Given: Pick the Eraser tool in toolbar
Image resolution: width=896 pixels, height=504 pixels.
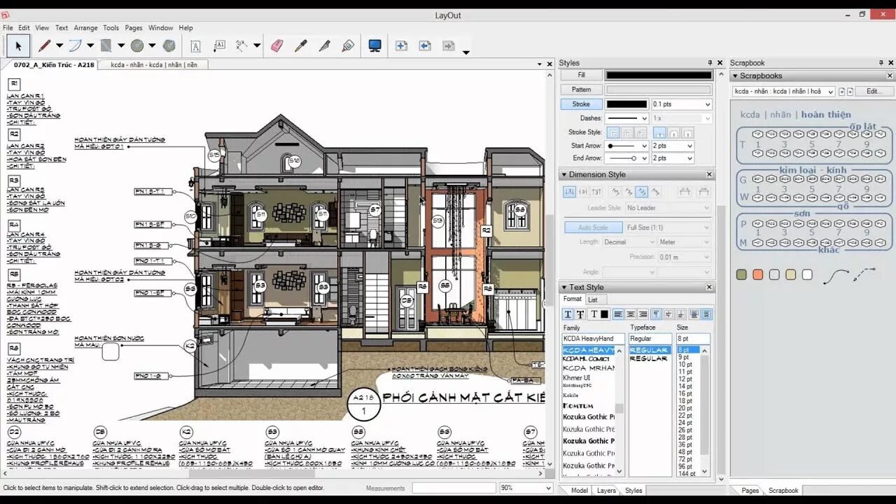Looking at the screenshot, I should click(276, 46).
